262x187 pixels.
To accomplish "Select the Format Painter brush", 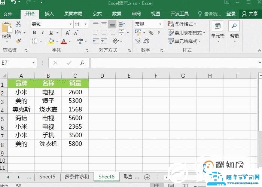I will click(x=18, y=41).
